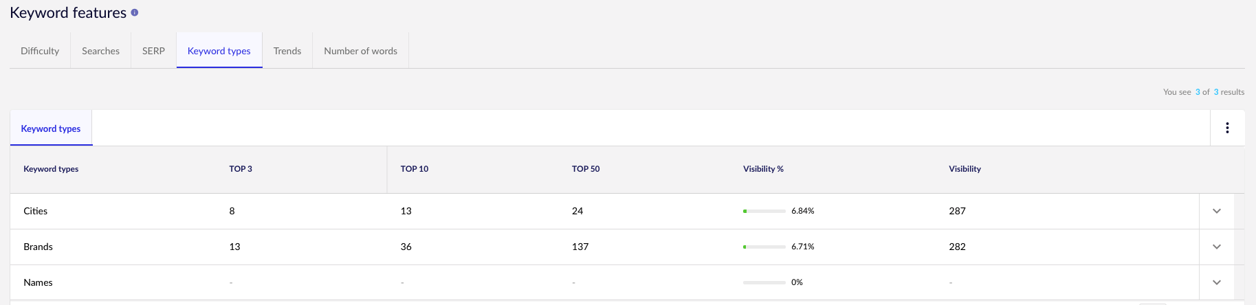Open the Number of words tab

tap(360, 51)
